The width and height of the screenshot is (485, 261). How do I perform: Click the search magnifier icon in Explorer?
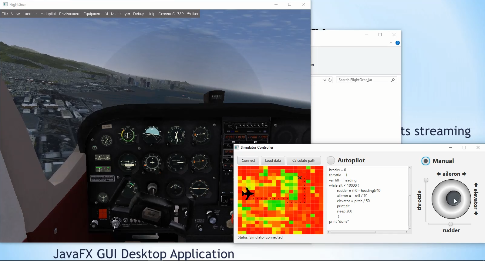pyautogui.click(x=393, y=80)
